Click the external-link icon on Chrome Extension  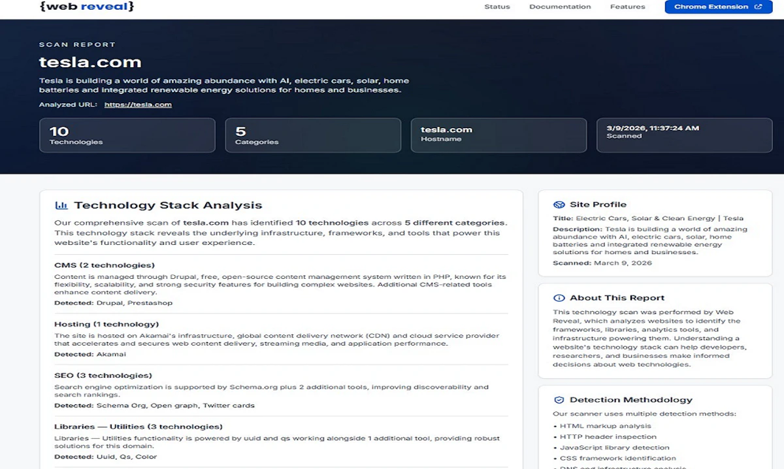tap(758, 7)
